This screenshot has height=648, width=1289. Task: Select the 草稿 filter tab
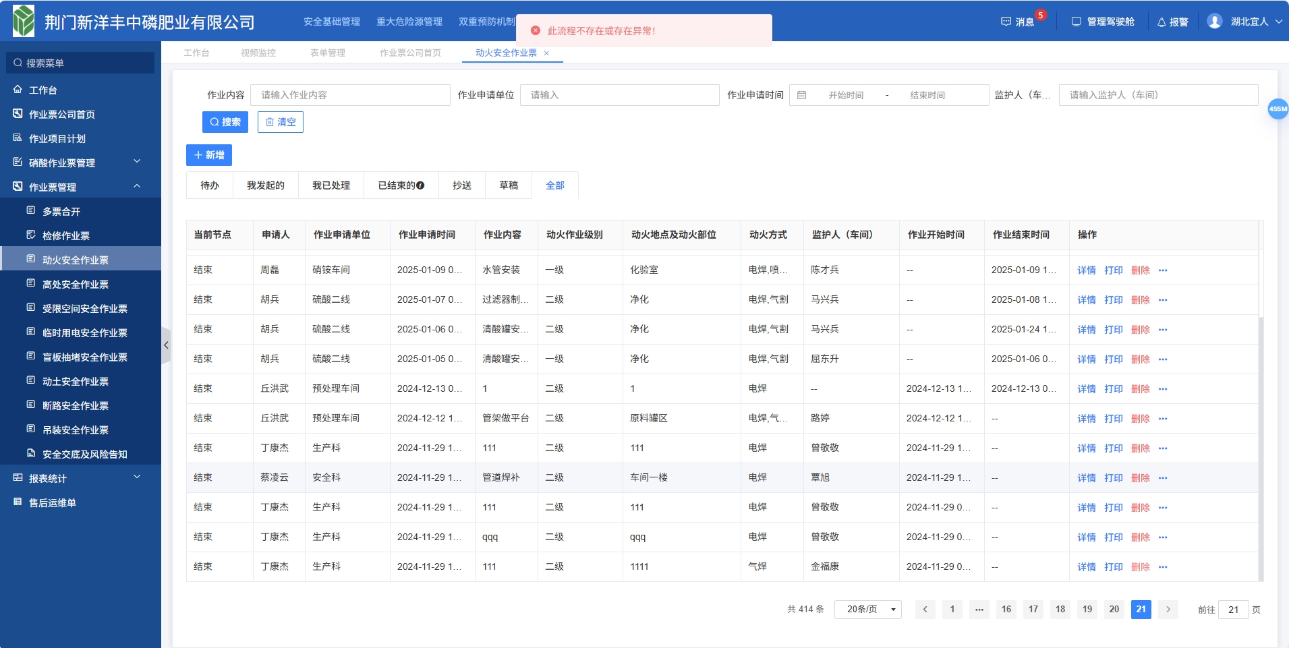tap(509, 185)
